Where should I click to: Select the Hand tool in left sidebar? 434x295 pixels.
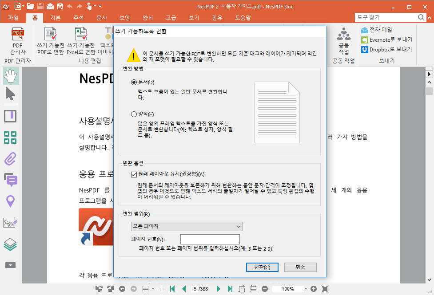click(x=10, y=75)
